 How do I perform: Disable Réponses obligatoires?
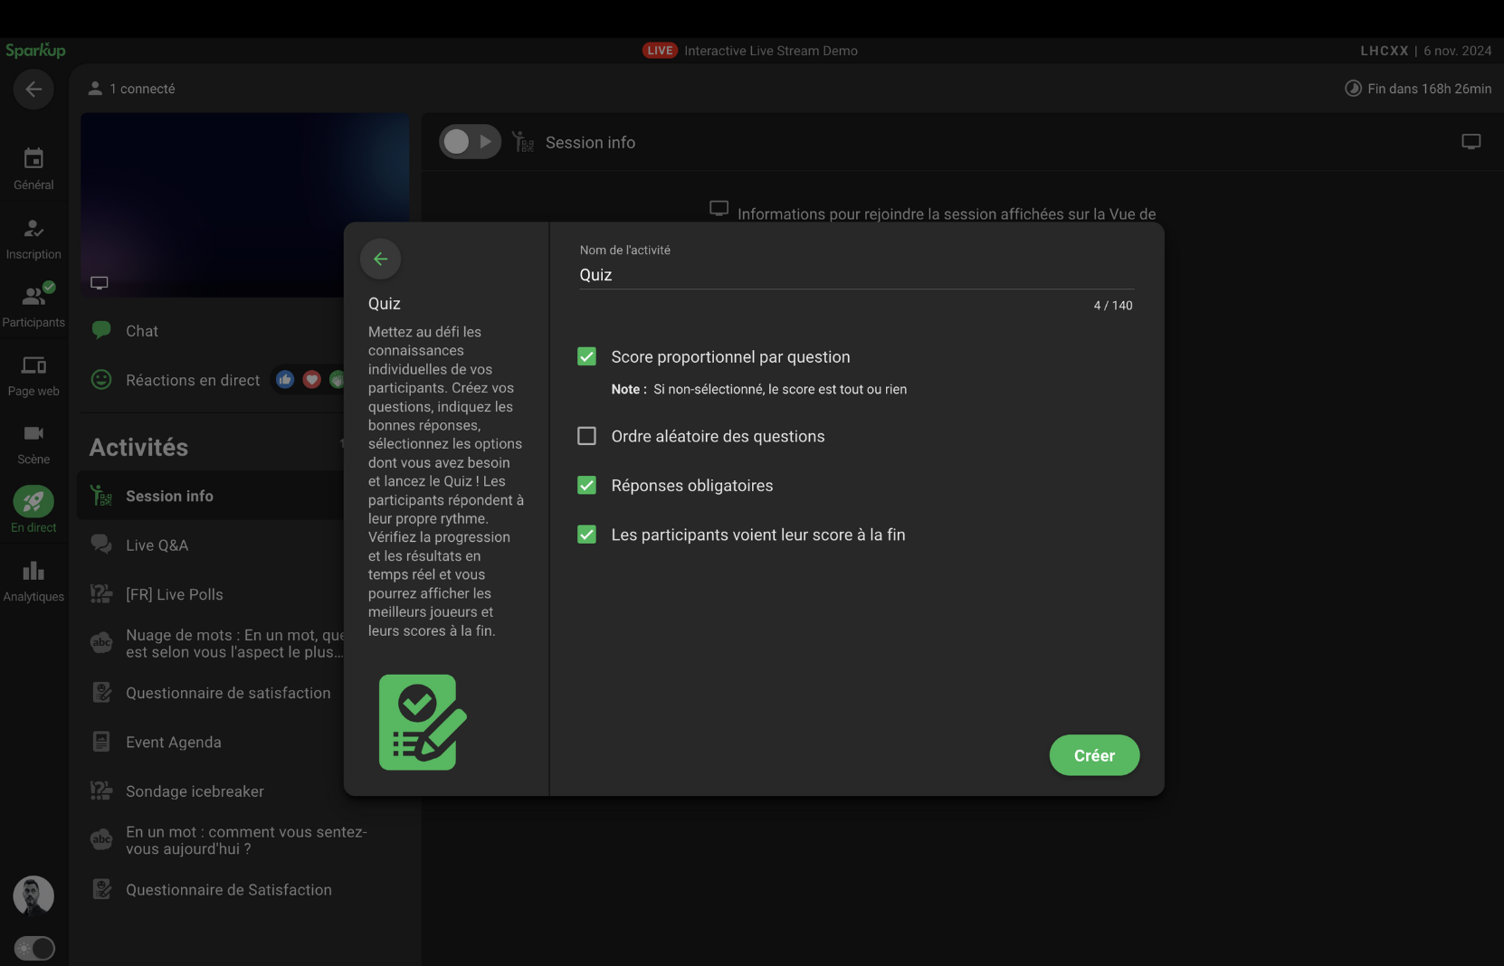(x=586, y=485)
